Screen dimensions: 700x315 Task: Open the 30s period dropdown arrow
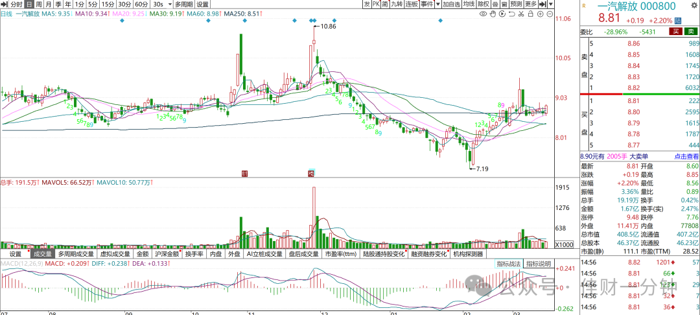tap(170, 4)
